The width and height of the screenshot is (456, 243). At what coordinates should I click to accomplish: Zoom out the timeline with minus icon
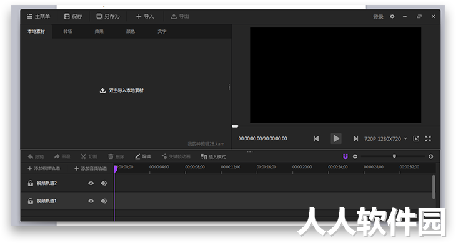pyautogui.click(x=355, y=156)
